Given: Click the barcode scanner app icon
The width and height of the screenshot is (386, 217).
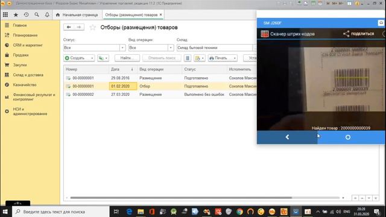Looking at the screenshot, I should click(265, 34).
